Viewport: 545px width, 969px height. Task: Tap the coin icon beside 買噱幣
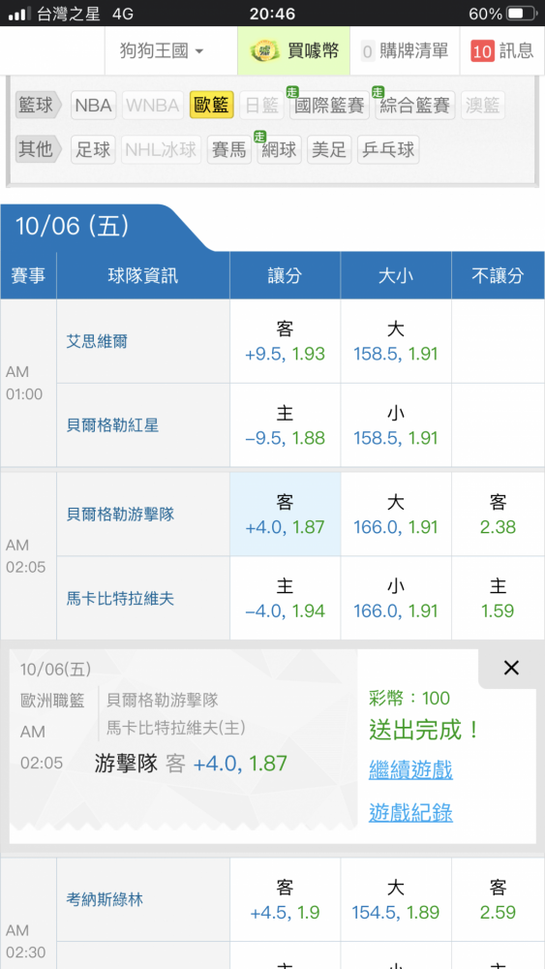[x=265, y=50]
